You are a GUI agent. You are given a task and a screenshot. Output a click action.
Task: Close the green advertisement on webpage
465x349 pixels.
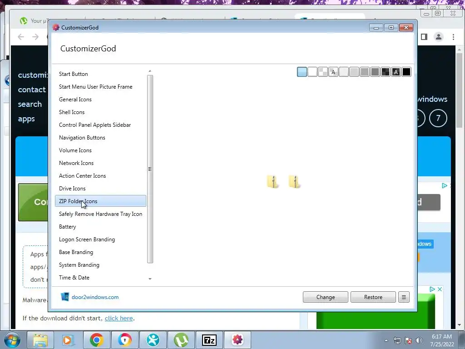pyautogui.click(x=440, y=289)
